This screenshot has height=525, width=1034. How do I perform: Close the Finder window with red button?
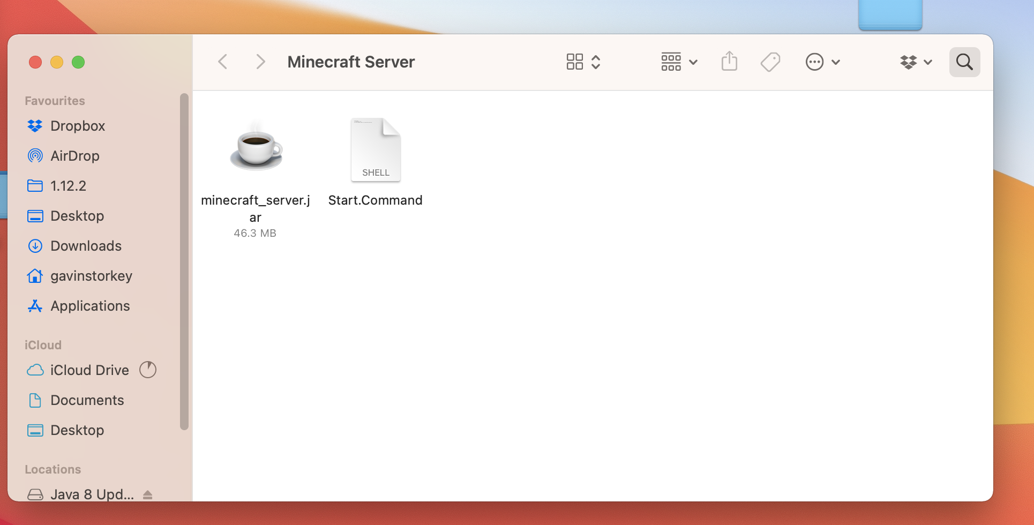[x=35, y=62]
